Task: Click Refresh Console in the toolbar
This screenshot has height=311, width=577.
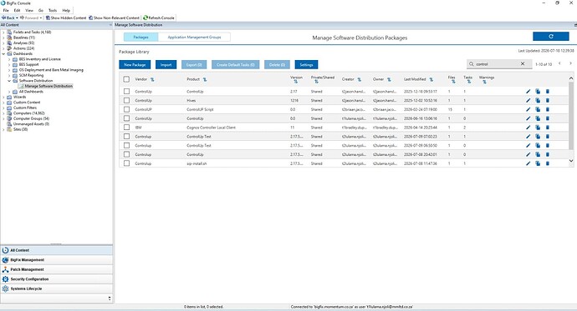Action: point(159,18)
